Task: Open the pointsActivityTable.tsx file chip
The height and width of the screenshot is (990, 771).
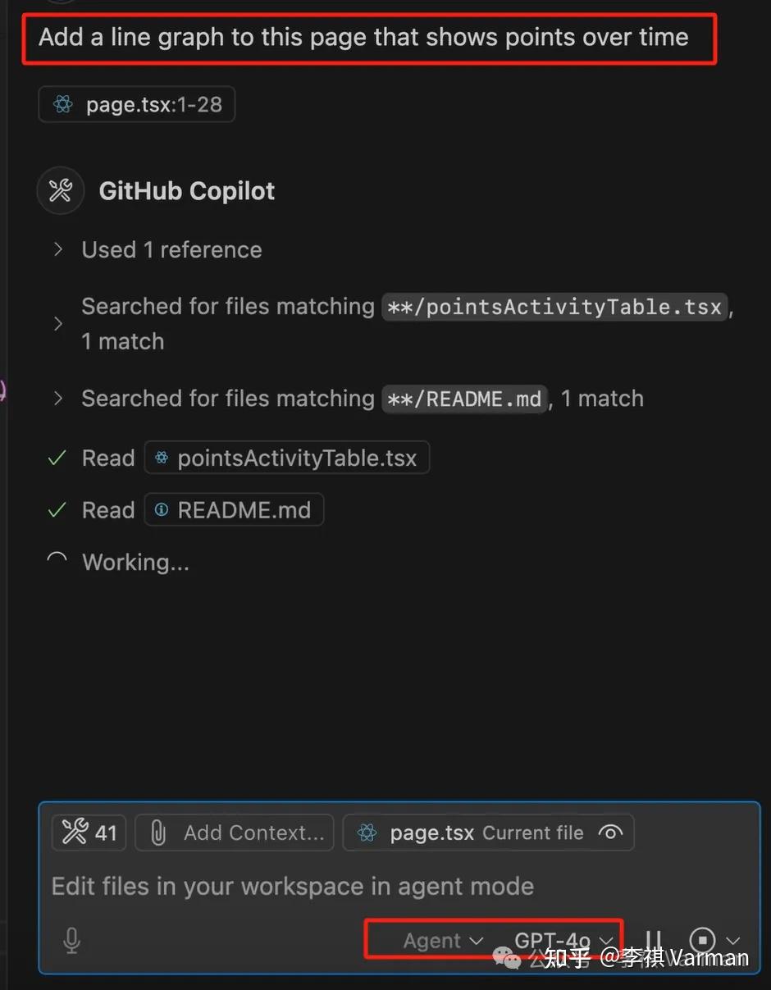Action: (x=287, y=458)
